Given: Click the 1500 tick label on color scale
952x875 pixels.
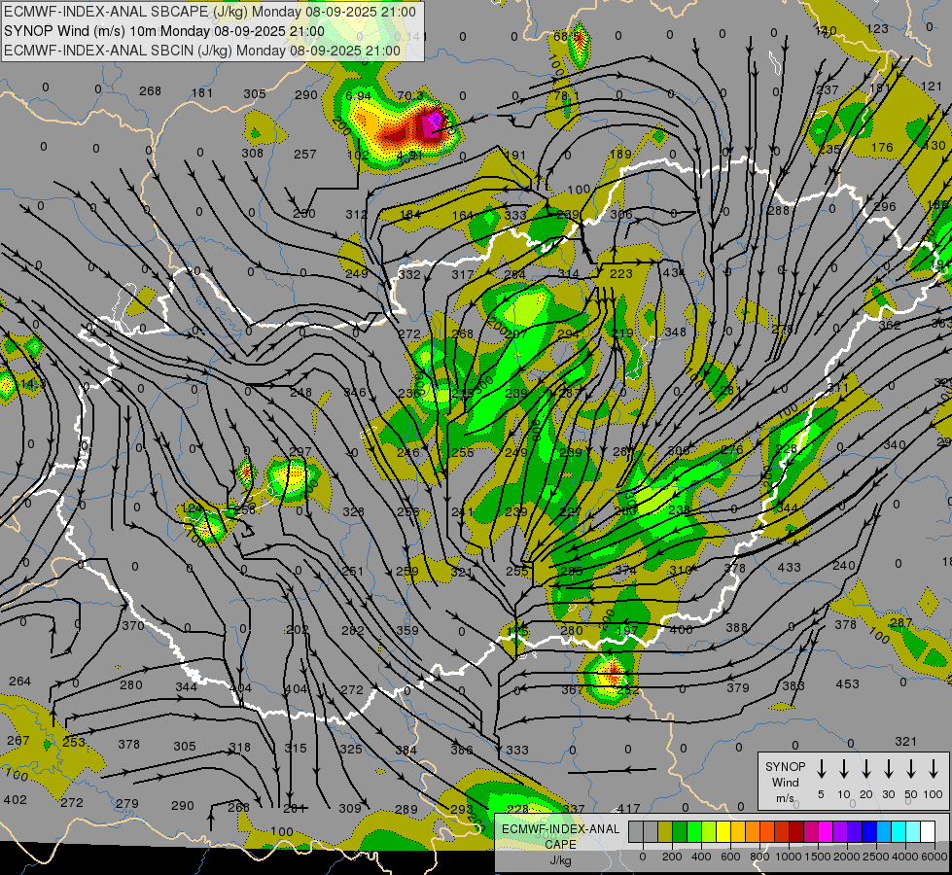Looking at the screenshot, I should [x=818, y=857].
